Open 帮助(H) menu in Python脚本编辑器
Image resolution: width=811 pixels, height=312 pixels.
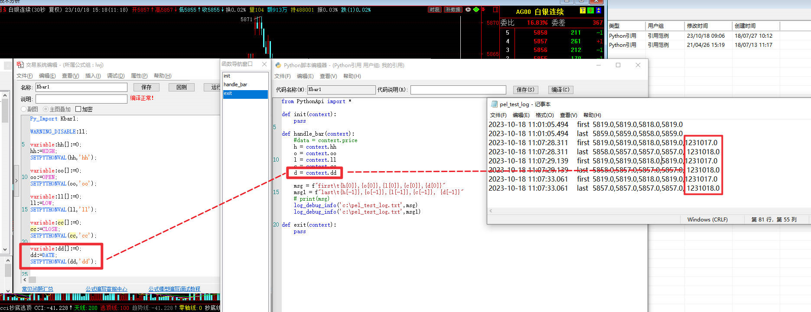tap(352, 76)
